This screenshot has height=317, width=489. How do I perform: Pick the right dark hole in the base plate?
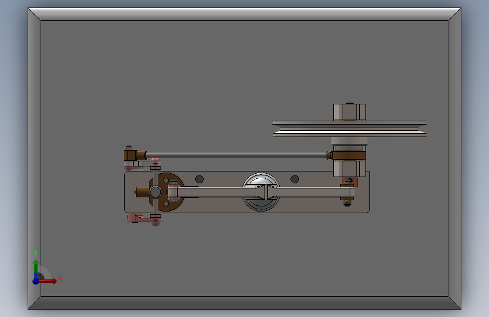(x=295, y=179)
